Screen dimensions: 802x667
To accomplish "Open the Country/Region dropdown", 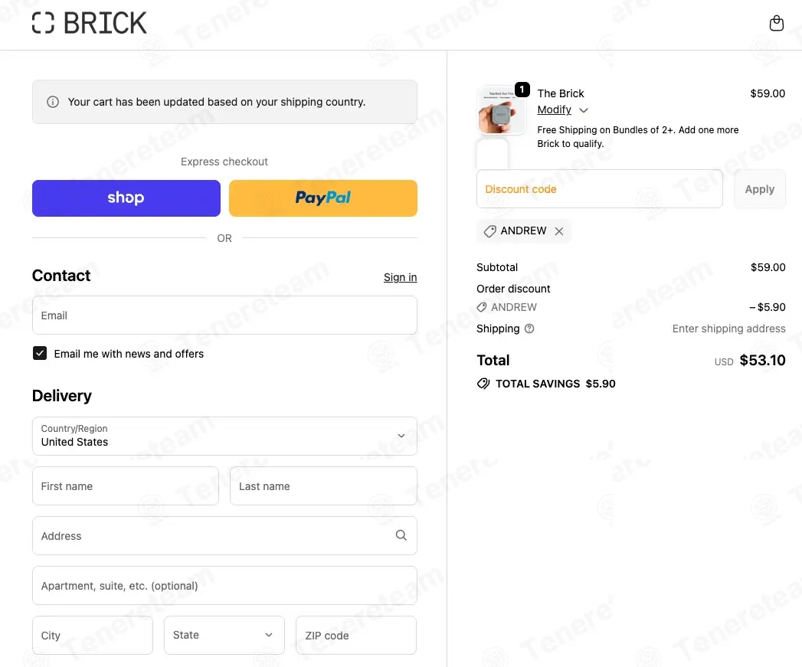I will click(x=224, y=436).
